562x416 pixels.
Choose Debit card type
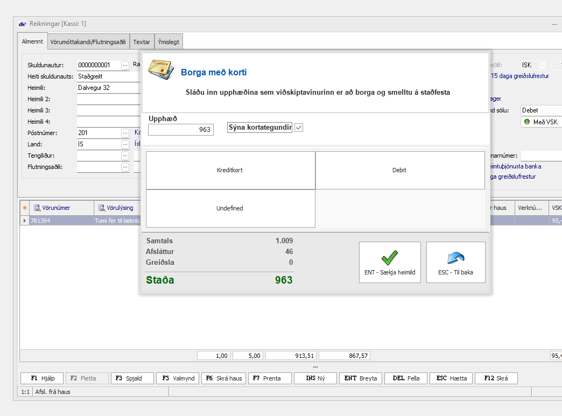pos(399,170)
